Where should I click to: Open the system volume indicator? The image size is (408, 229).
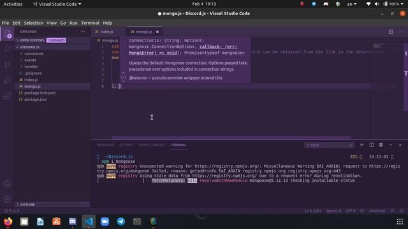tap(377, 4)
